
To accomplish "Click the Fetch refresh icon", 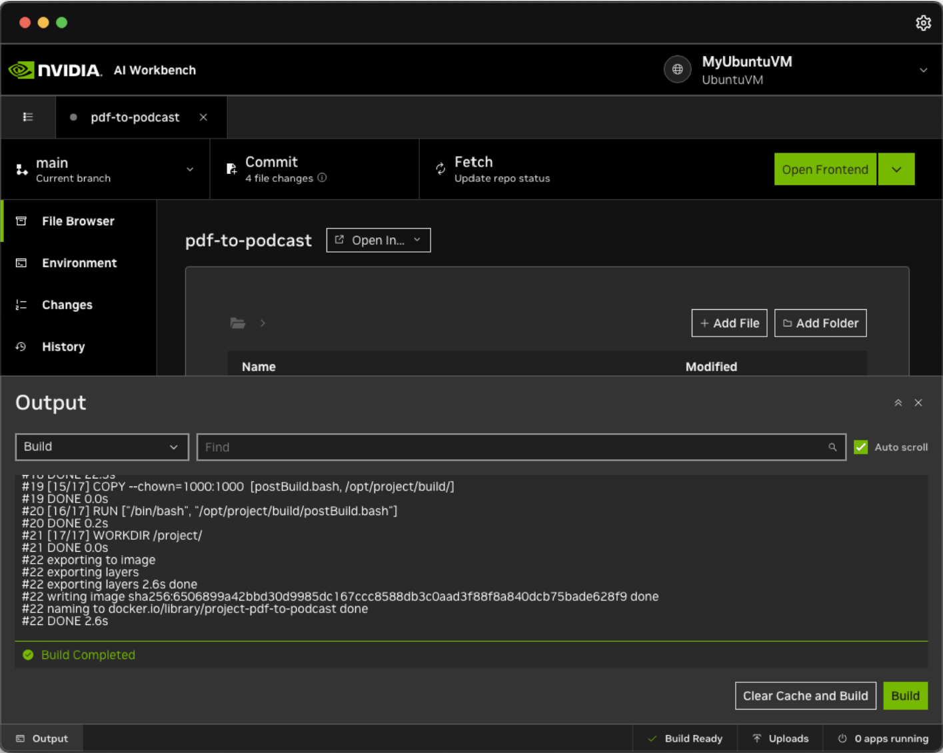I will 441,169.
